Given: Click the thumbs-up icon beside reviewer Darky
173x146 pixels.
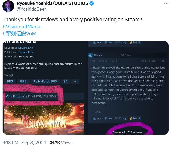Looking at the screenshot, I should coord(90,55).
